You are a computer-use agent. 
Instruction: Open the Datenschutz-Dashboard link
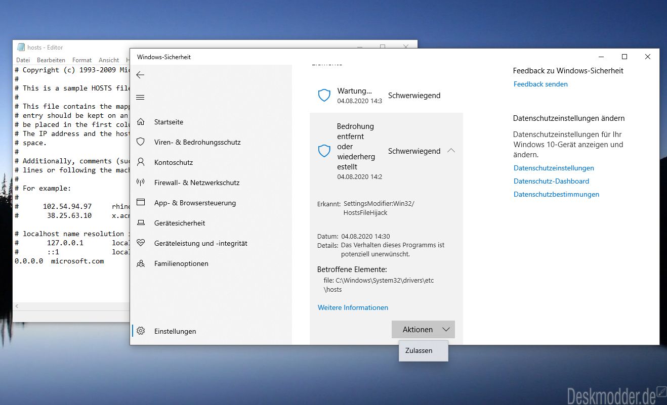552,181
